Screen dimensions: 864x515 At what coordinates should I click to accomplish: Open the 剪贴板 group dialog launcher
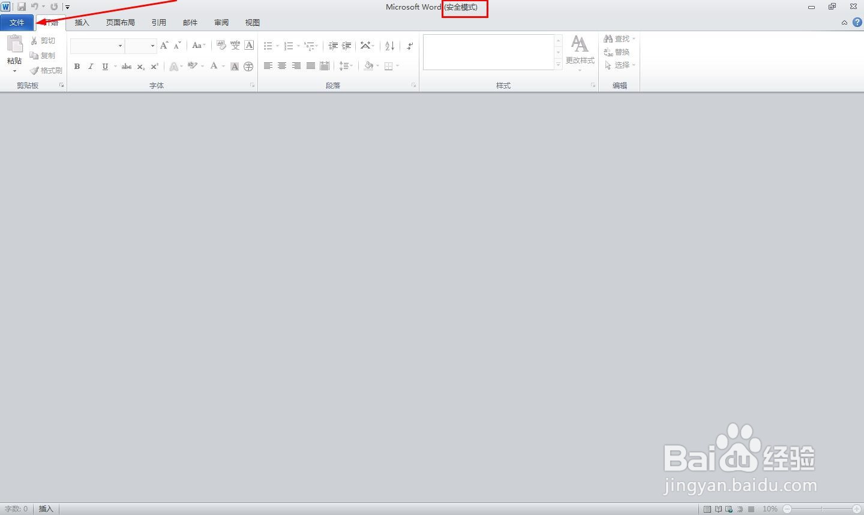tap(61, 85)
